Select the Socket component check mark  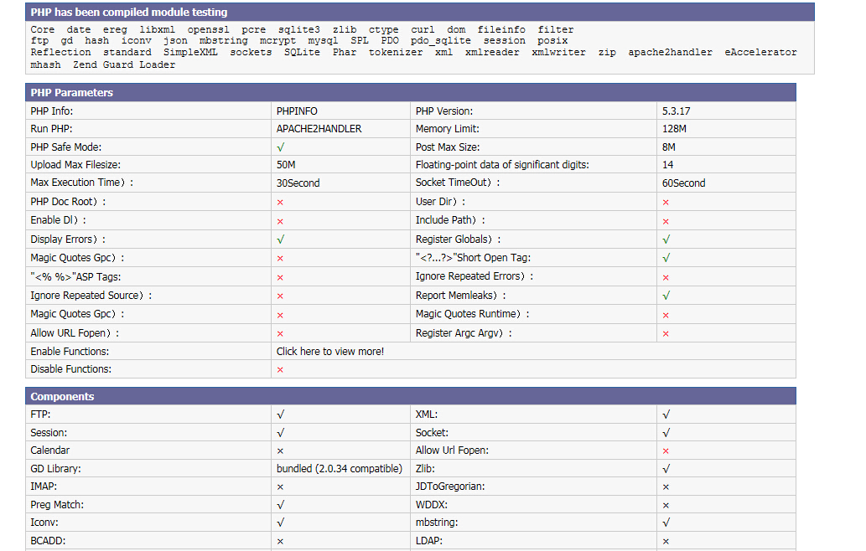coord(666,433)
